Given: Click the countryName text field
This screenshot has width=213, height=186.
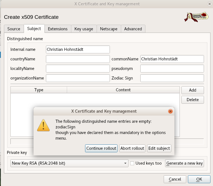Looking at the screenshot, I should click(x=78, y=59).
